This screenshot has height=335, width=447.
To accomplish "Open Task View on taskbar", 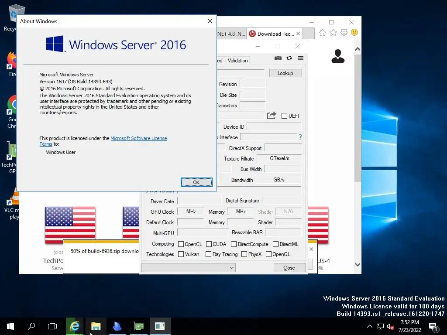I will (52, 326).
